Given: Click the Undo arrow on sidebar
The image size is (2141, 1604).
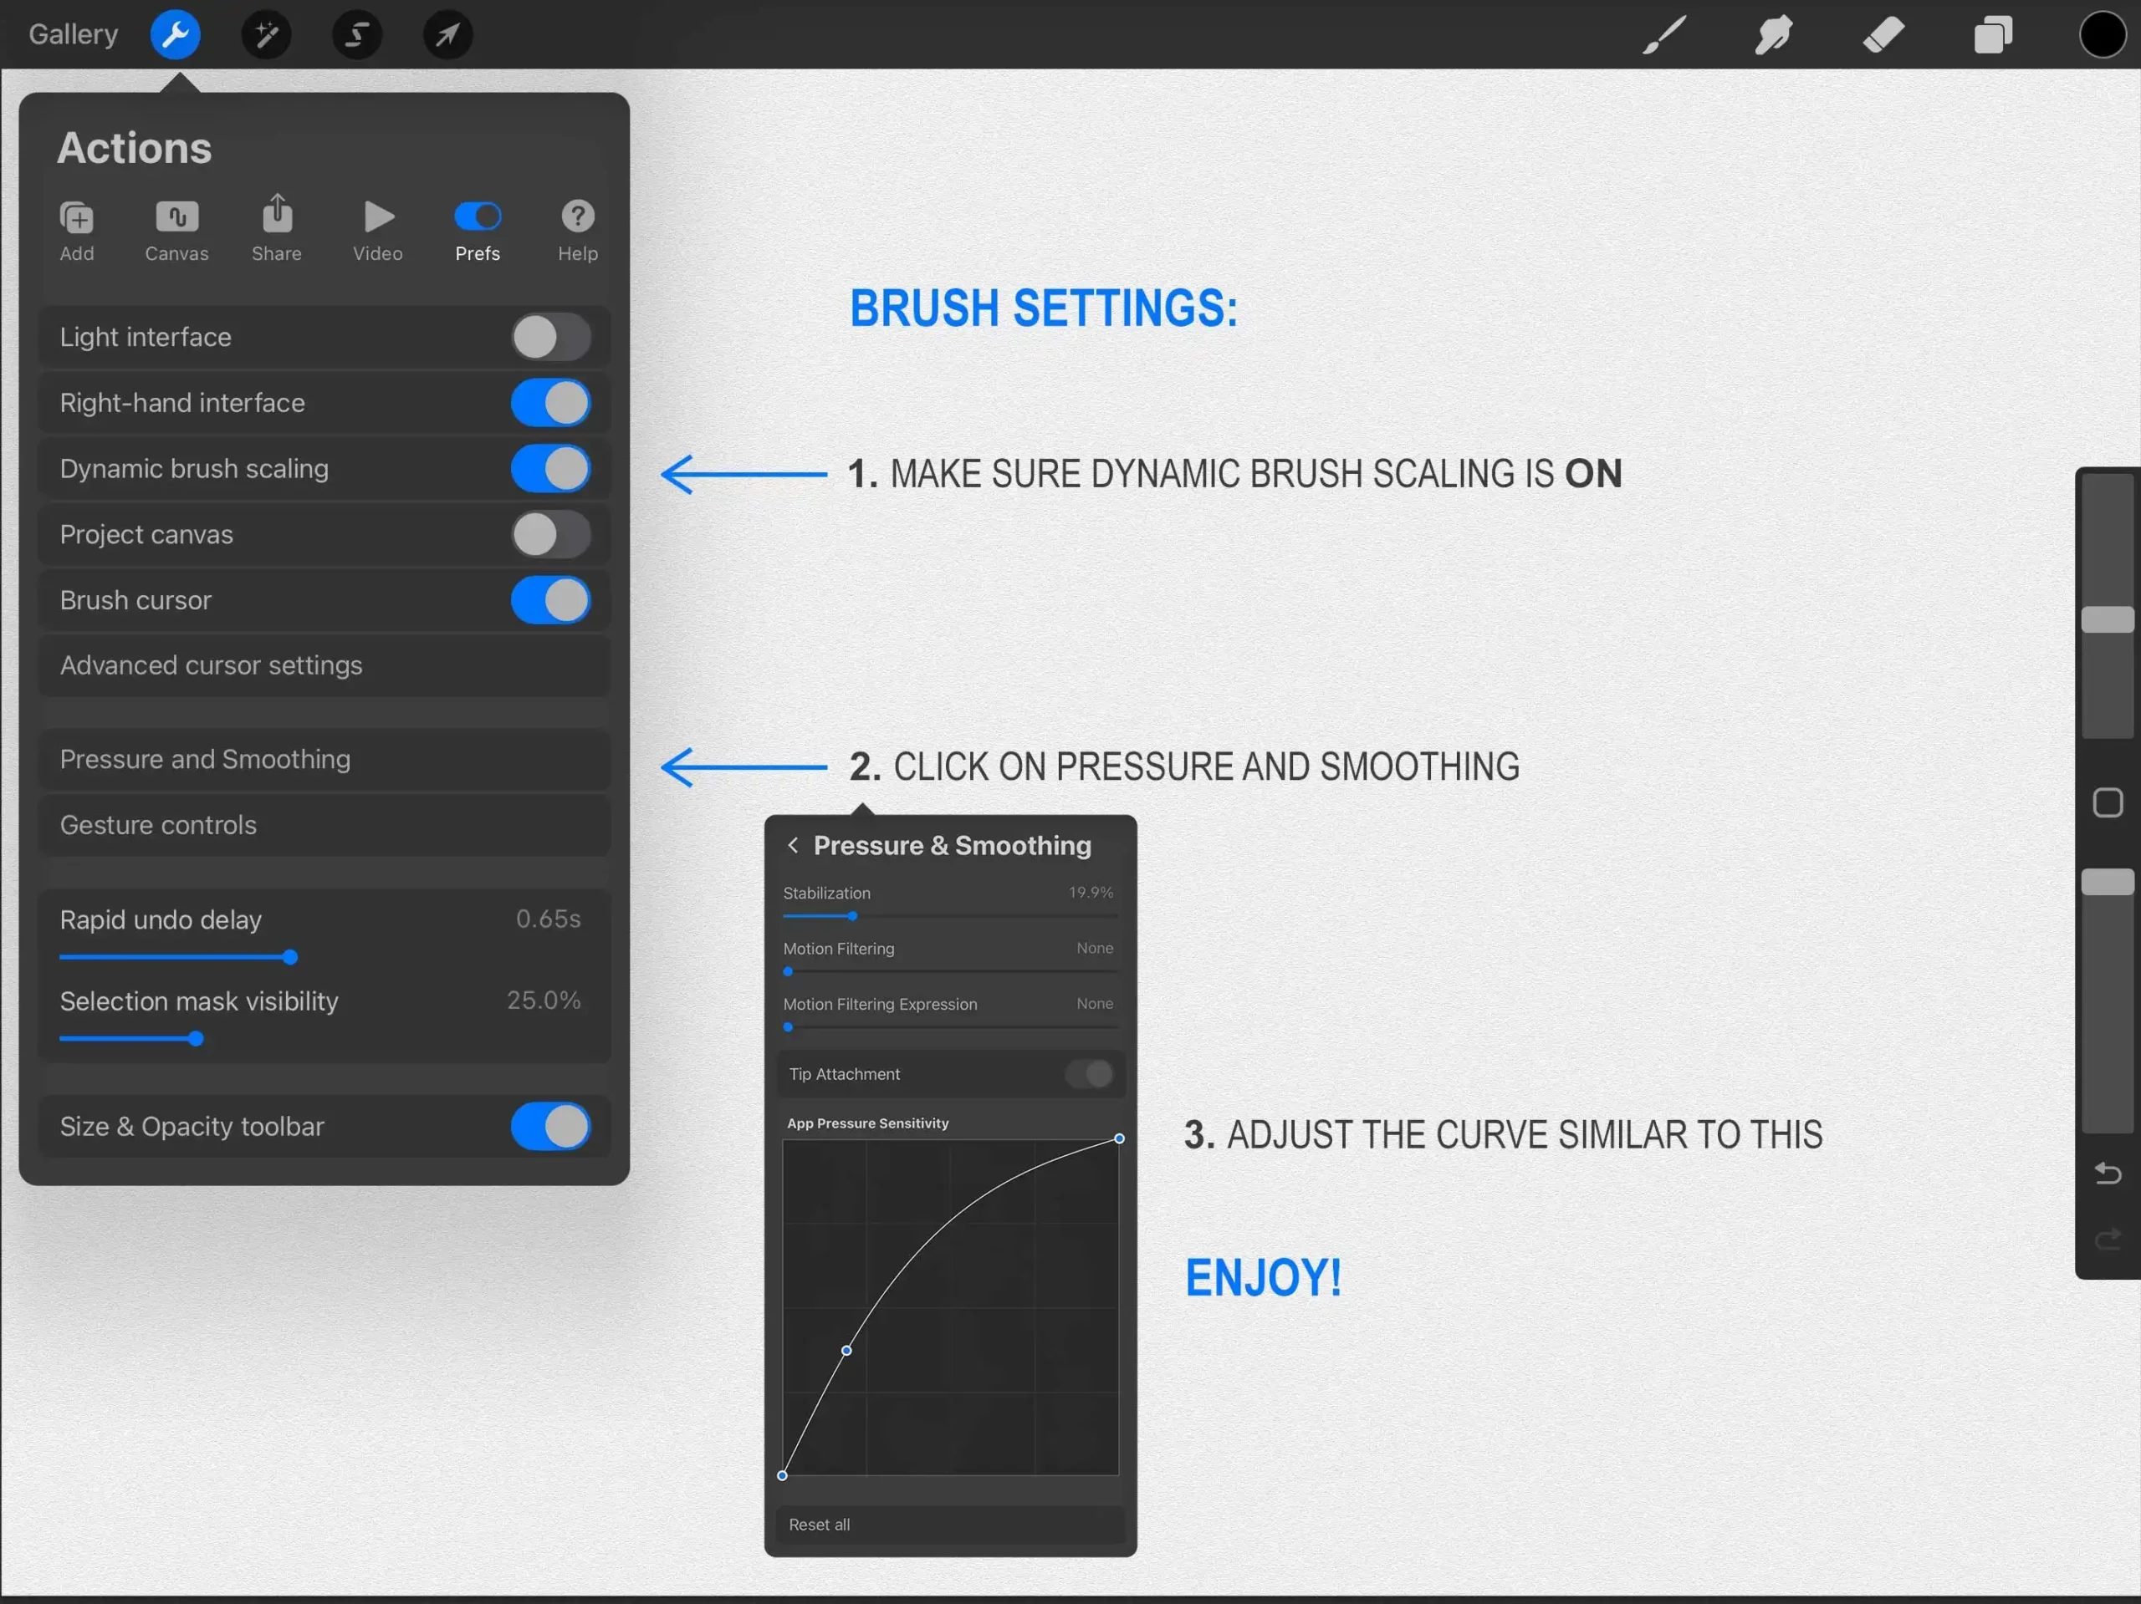Looking at the screenshot, I should click(2108, 1174).
